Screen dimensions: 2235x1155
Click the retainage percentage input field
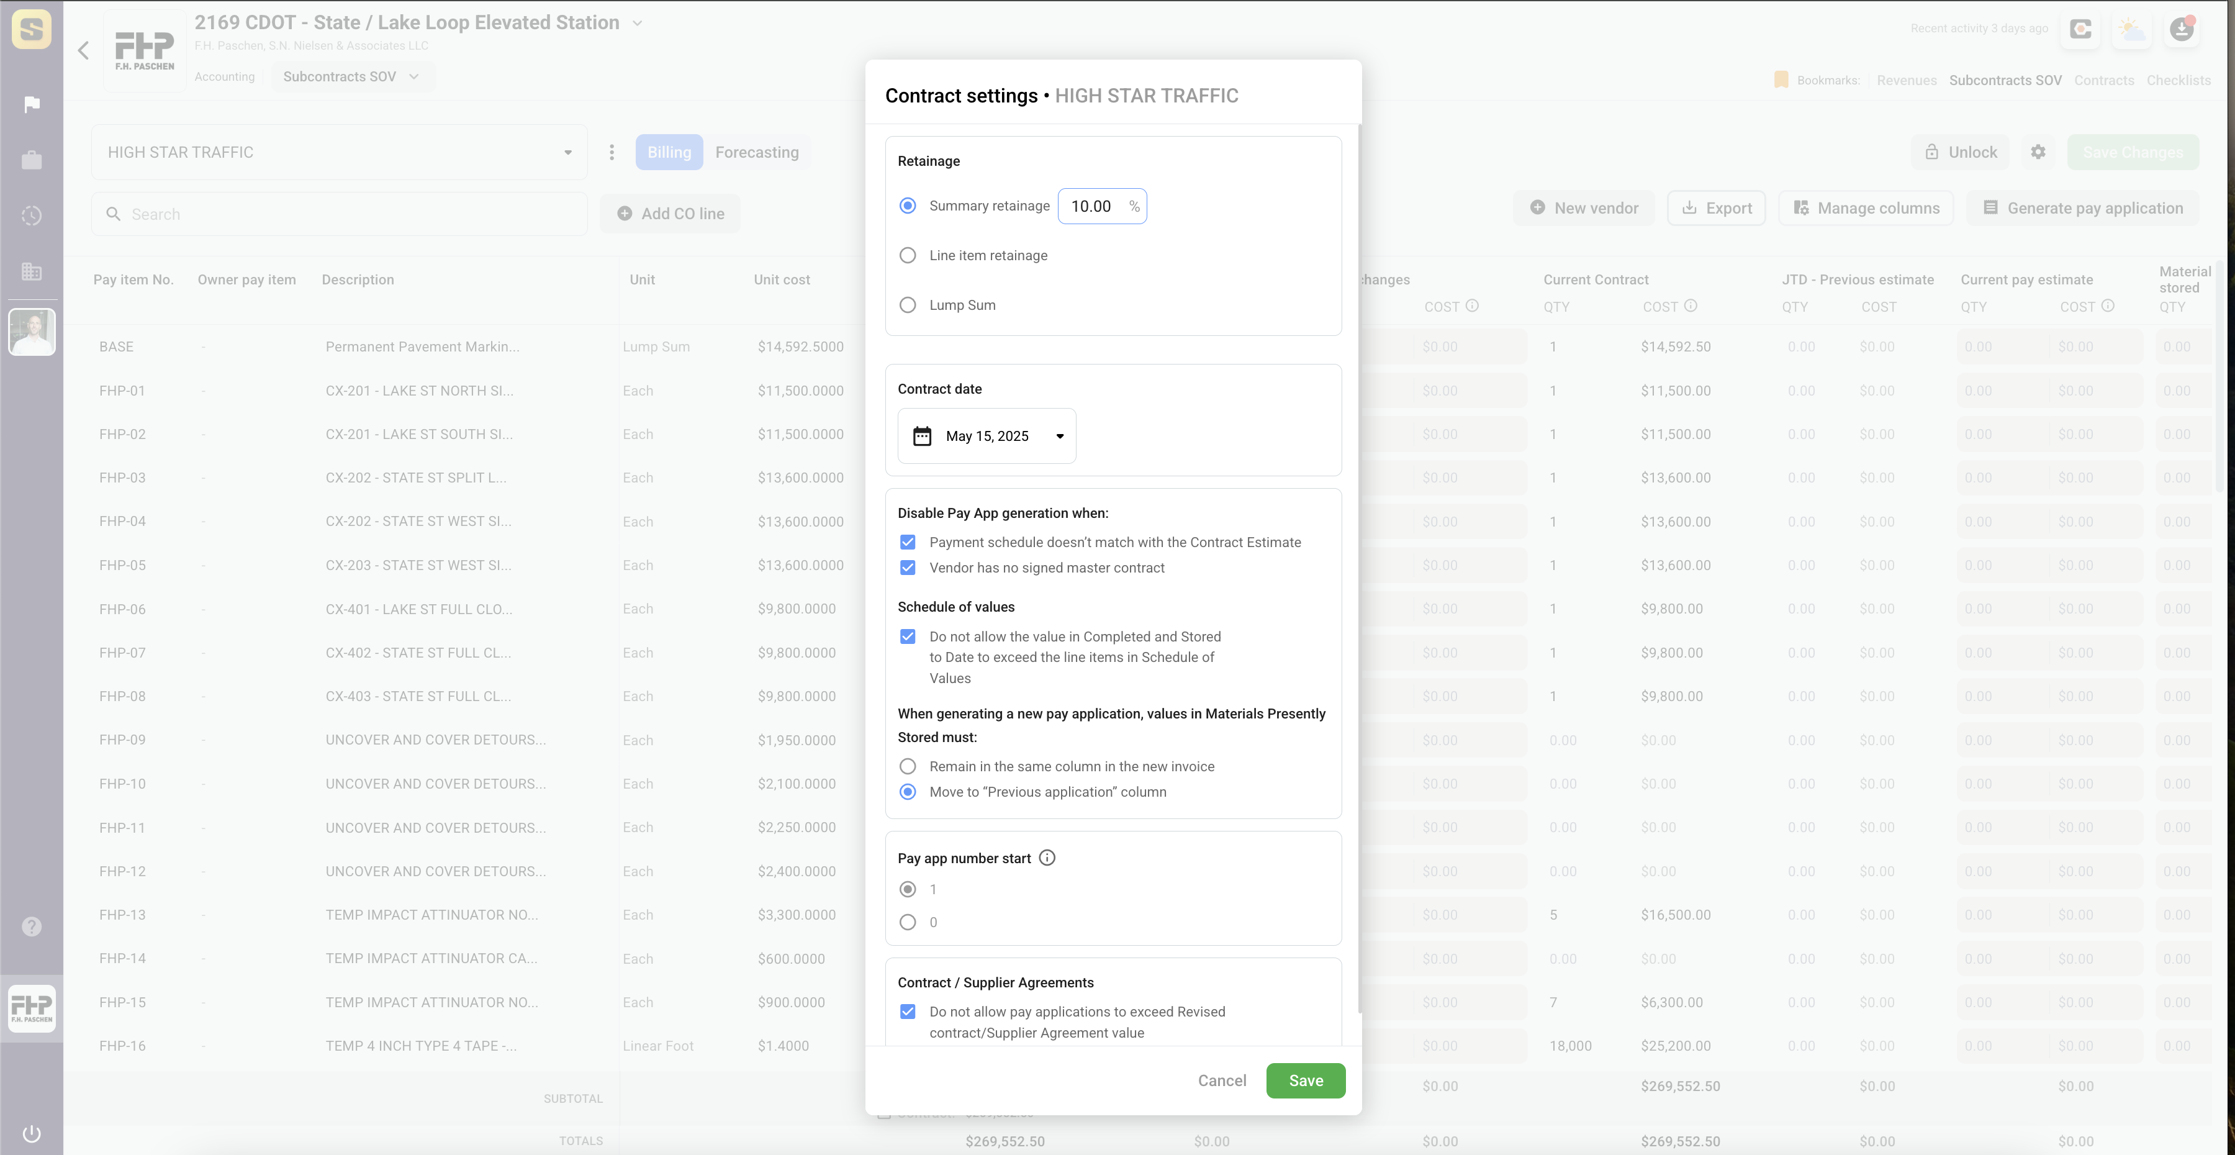1102,206
